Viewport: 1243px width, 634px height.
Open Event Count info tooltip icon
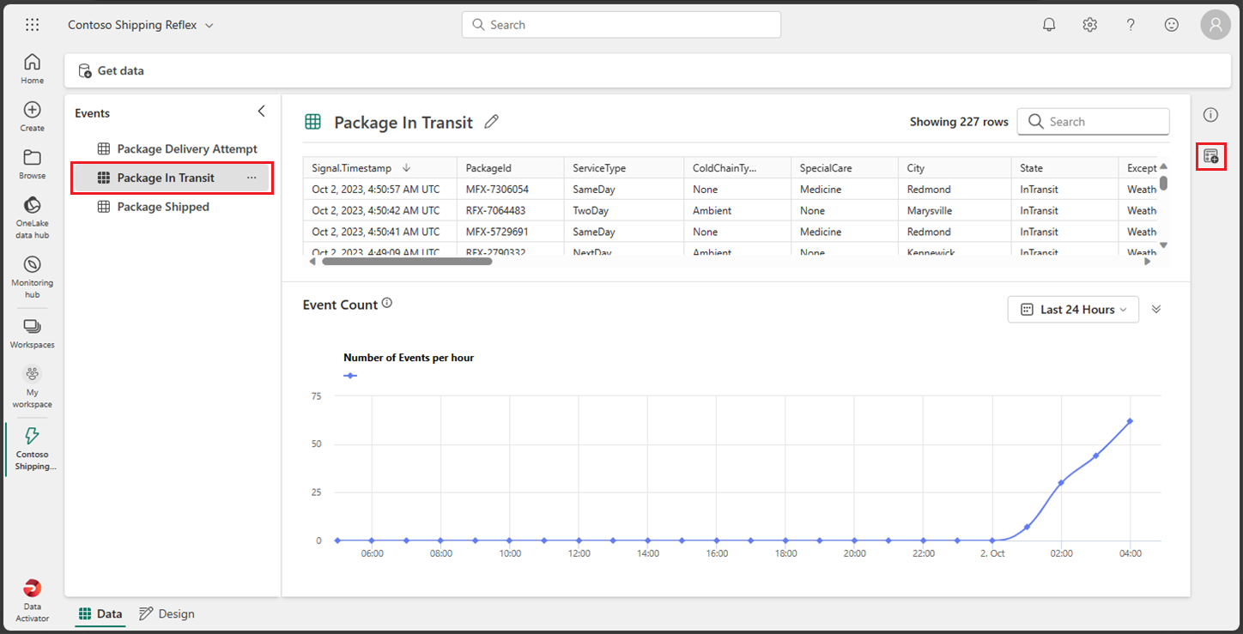387,303
